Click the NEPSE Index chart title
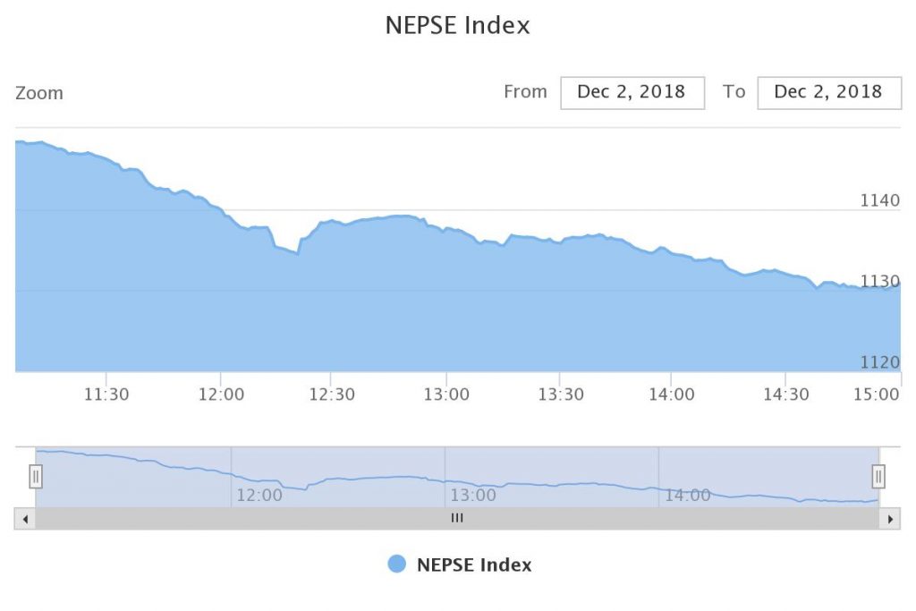 pos(457,25)
